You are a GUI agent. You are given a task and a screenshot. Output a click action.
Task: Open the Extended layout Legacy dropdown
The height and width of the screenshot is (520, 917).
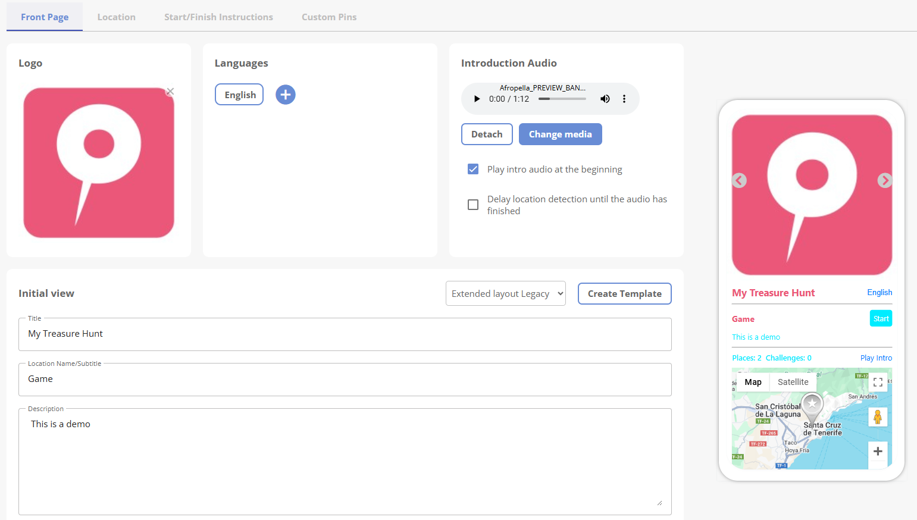point(505,293)
